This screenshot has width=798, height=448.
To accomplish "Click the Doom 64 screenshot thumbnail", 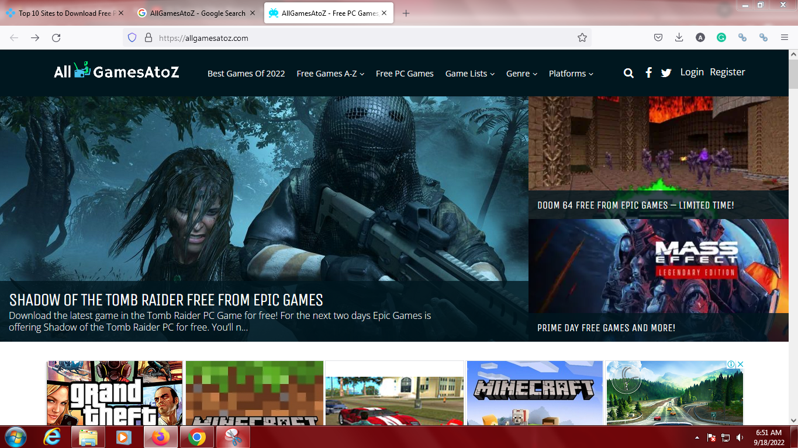I will (658, 143).
